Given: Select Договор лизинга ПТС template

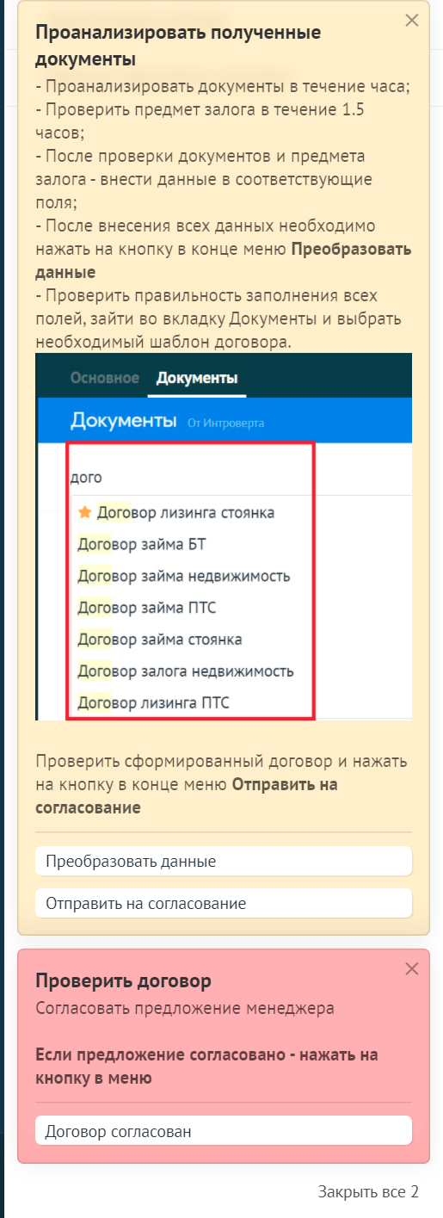Looking at the screenshot, I should click(153, 703).
